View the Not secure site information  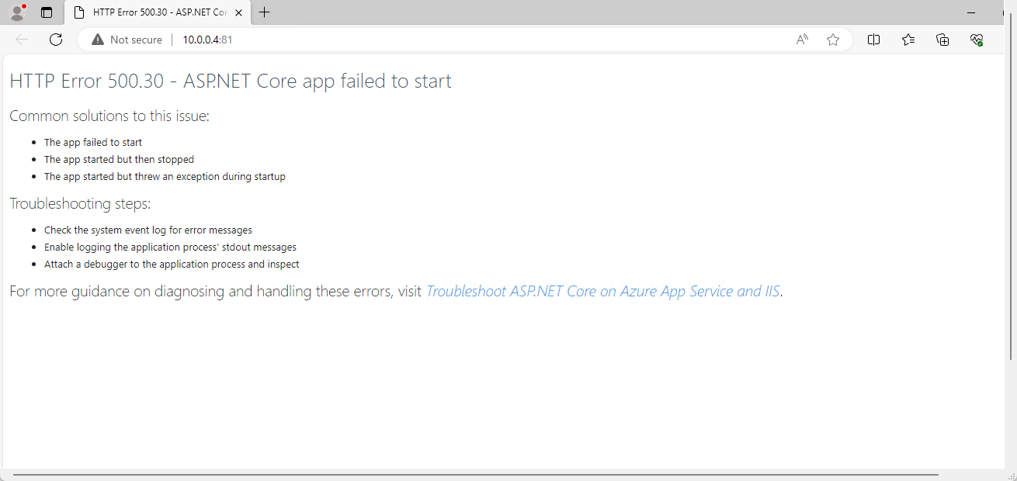pyautogui.click(x=127, y=40)
